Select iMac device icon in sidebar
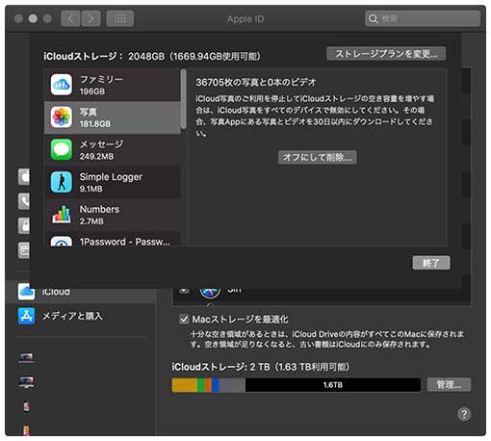 tap(26, 382)
